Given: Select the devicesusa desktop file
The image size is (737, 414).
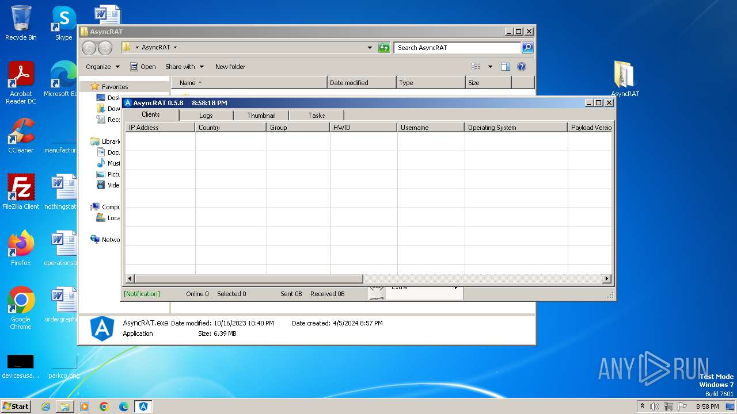Looking at the screenshot, I should (x=21, y=366).
